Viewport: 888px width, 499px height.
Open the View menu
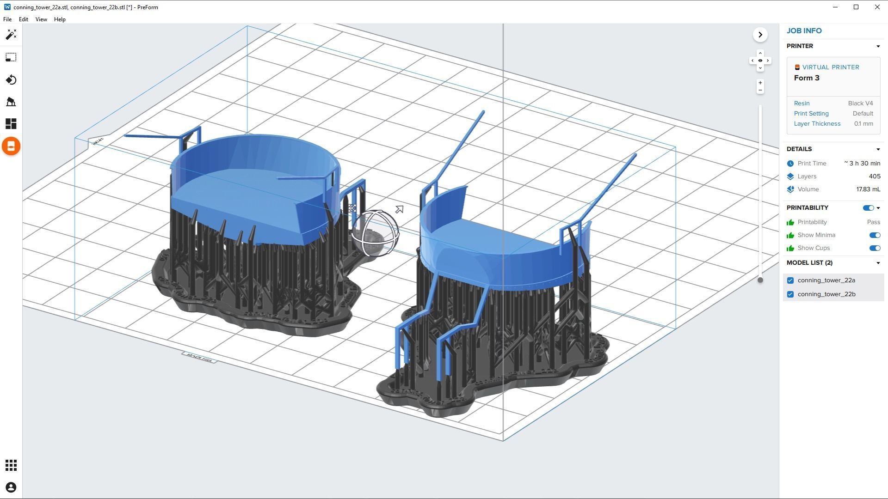click(x=41, y=19)
